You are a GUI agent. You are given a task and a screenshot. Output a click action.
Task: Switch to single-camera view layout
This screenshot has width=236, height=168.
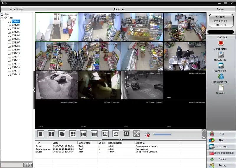[x=41, y=134]
